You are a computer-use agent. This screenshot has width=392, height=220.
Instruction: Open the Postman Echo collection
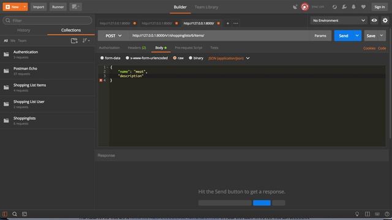click(x=48, y=71)
